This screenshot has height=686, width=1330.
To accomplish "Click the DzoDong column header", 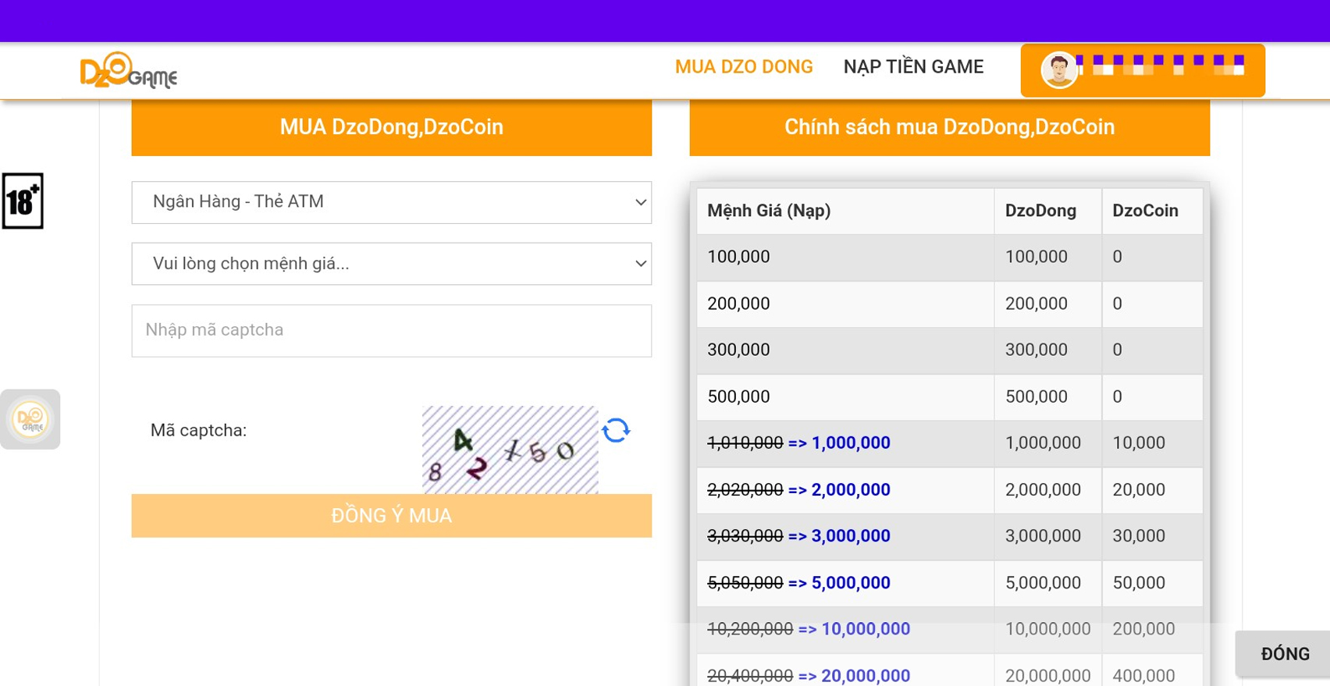I will [x=1047, y=211].
